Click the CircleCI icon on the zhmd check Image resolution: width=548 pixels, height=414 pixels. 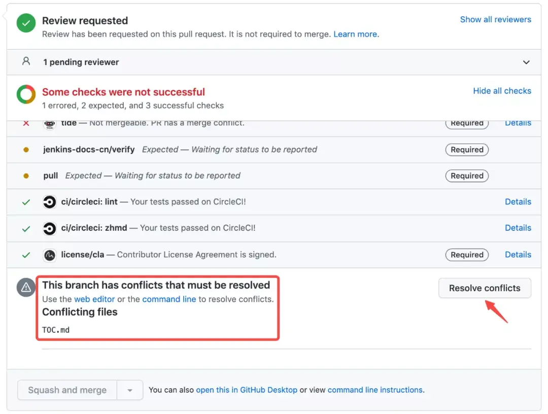point(49,228)
